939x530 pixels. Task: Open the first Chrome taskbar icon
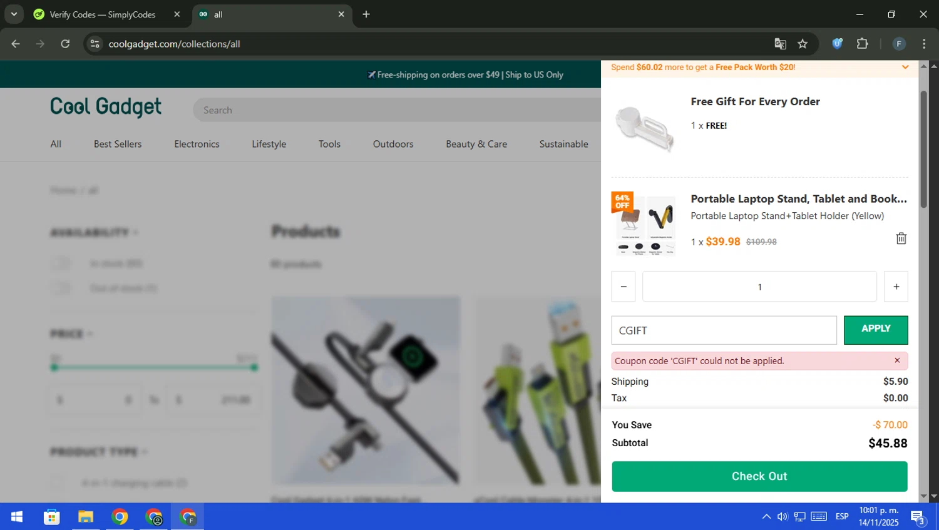pos(120,517)
